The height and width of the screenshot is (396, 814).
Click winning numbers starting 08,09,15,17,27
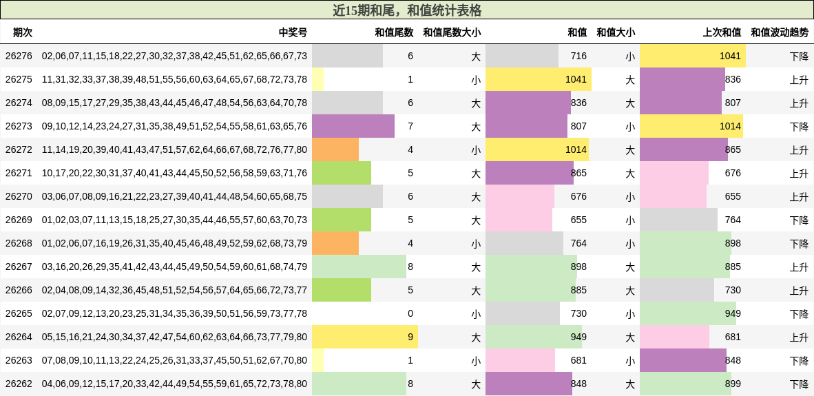pos(174,103)
